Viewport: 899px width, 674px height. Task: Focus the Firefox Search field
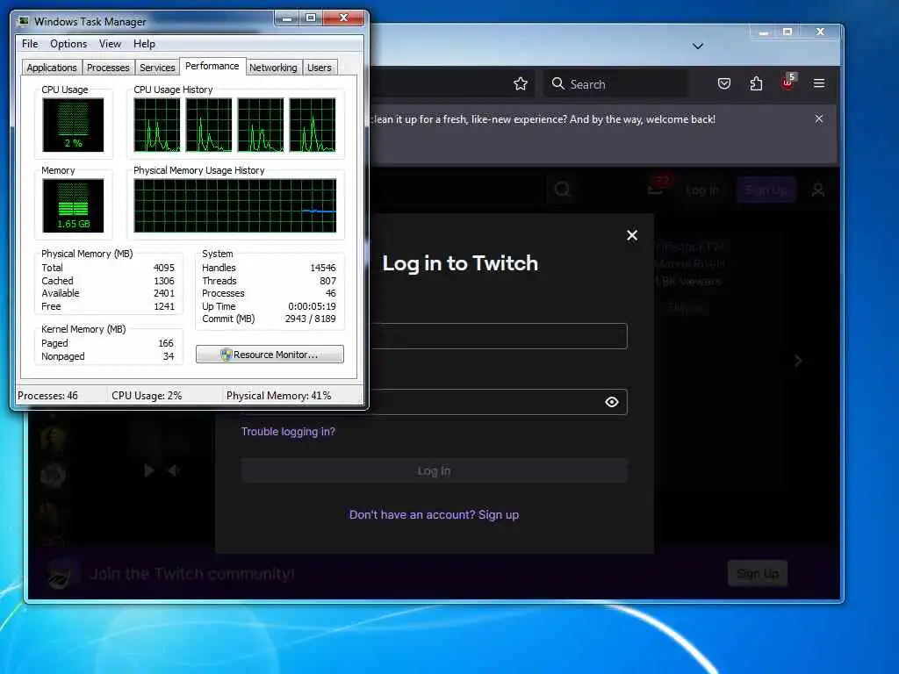[x=616, y=83]
